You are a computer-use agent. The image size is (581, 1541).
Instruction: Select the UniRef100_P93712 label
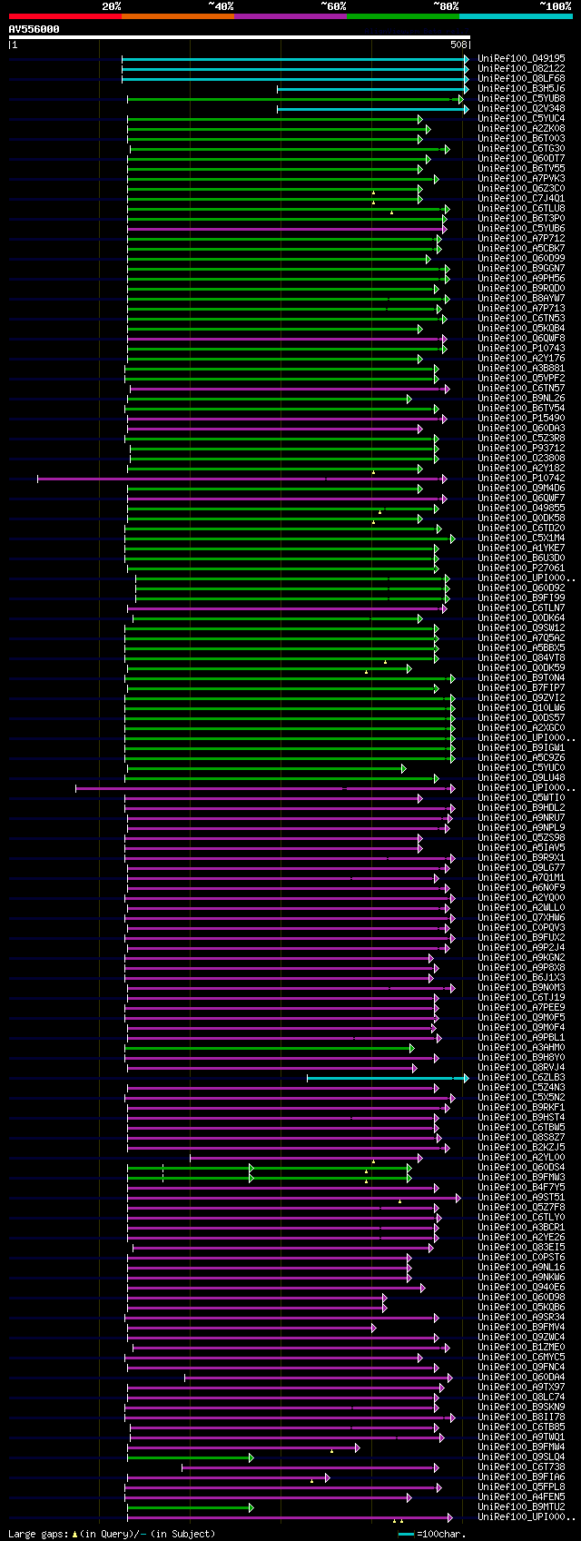[521, 449]
